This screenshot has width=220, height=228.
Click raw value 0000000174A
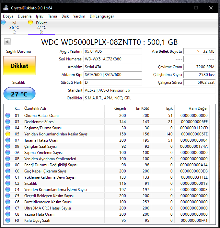pyautogui.click(x=194, y=146)
